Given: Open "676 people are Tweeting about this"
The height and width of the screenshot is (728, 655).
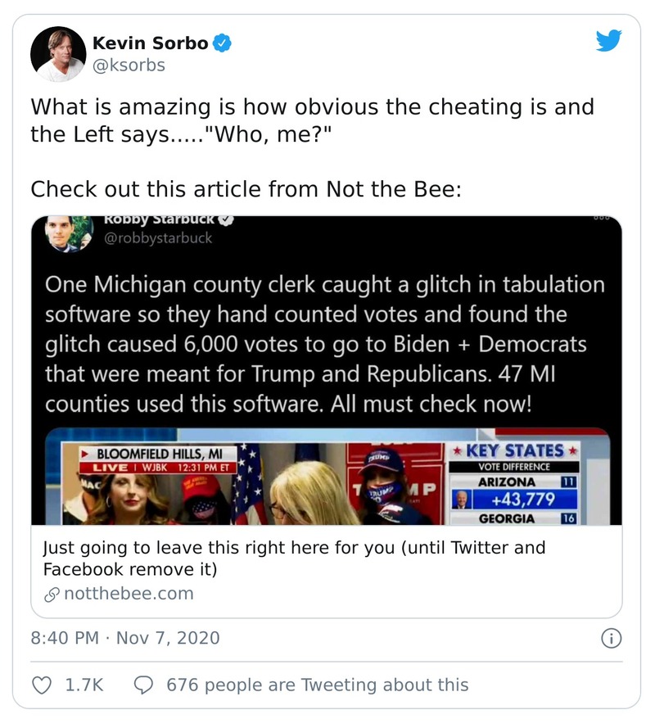Looking at the screenshot, I should [x=317, y=685].
